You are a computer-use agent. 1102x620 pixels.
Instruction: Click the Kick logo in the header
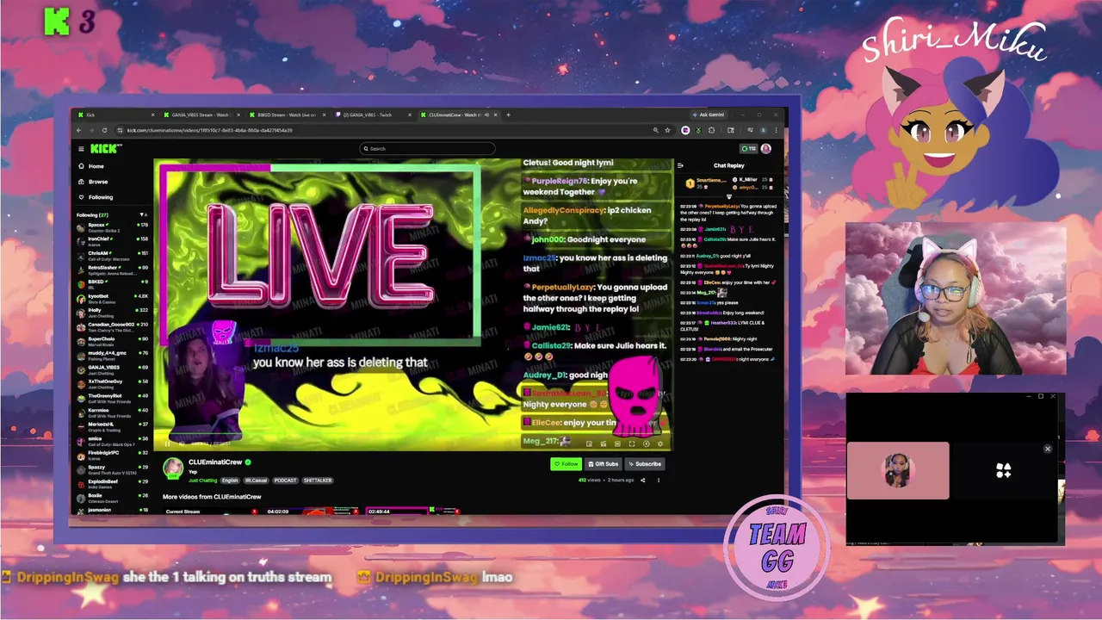click(x=106, y=148)
